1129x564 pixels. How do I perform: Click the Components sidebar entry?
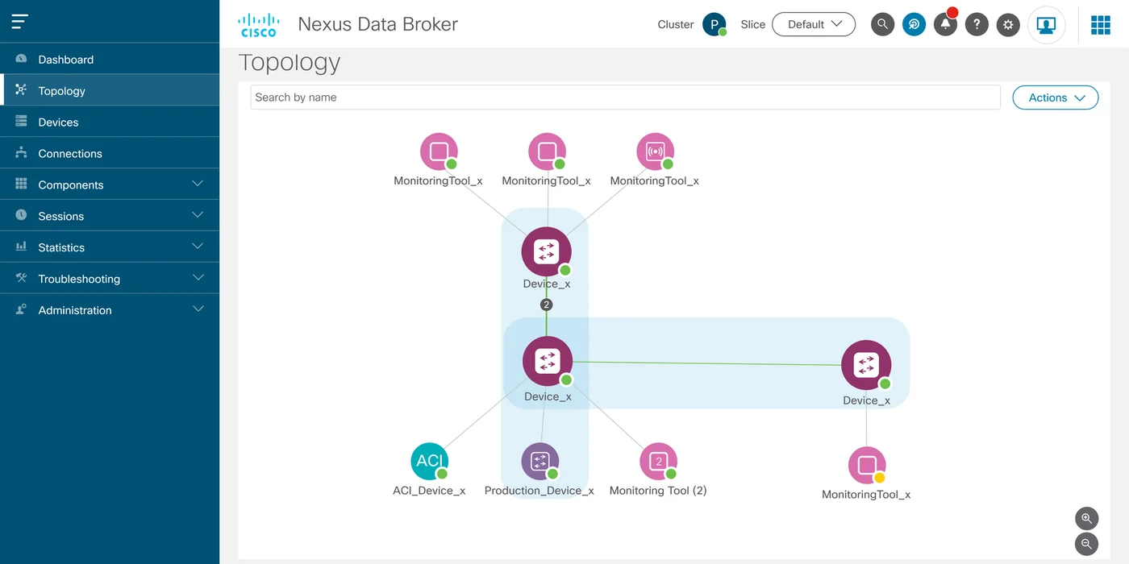tap(110, 185)
